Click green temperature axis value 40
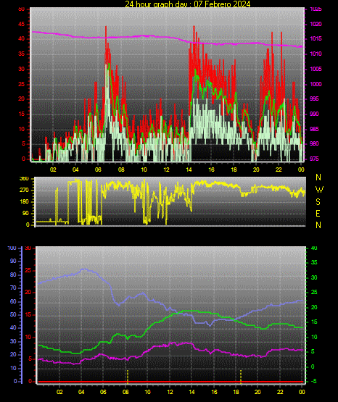 click(314, 248)
